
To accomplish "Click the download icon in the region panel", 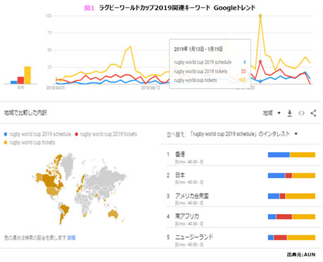I will coord(290,113).
